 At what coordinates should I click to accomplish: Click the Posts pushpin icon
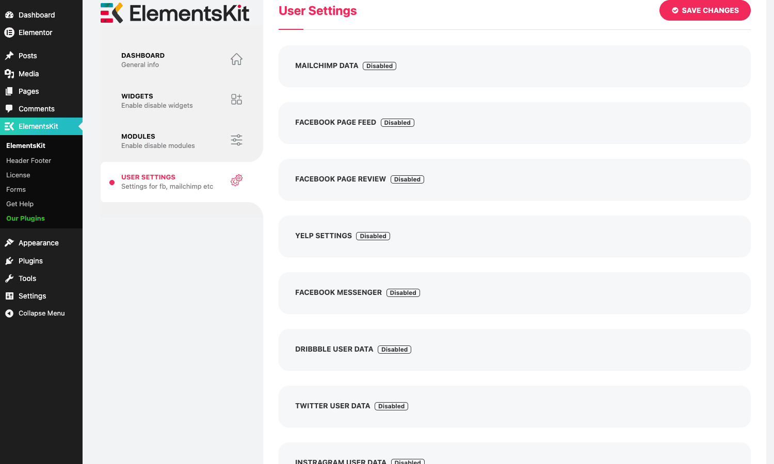pos(9,56)
